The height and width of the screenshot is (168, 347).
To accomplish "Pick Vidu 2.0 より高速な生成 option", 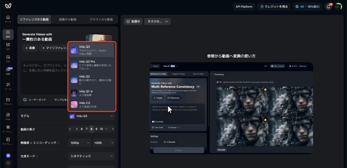I will [91, 105].
